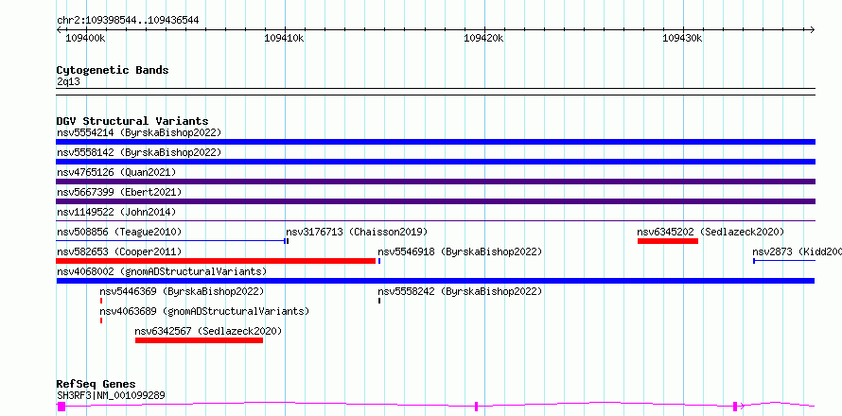Select the purple bar under nsv4765126

point(435,182)
